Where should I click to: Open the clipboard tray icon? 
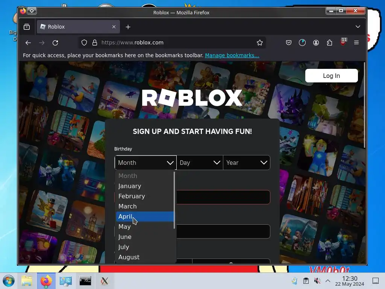point(306,281)
